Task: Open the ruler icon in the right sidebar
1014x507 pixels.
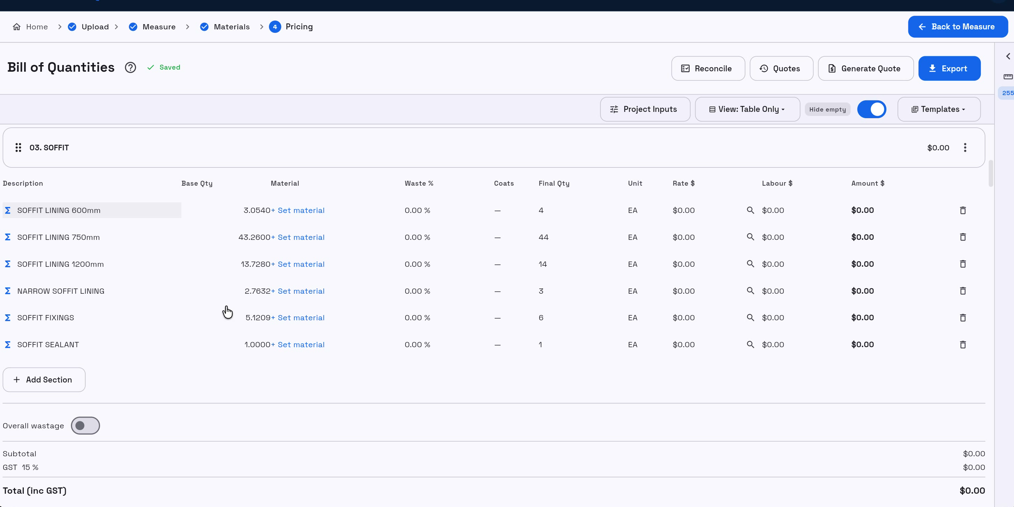Action: [x=1008, y=77]
